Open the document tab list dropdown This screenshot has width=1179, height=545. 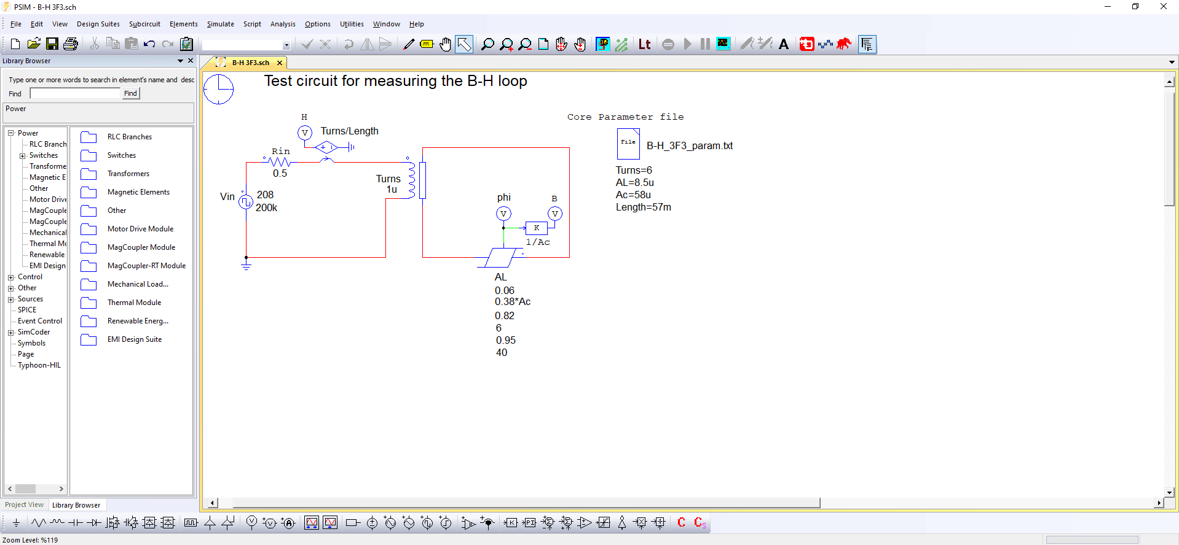[1172, 62]
